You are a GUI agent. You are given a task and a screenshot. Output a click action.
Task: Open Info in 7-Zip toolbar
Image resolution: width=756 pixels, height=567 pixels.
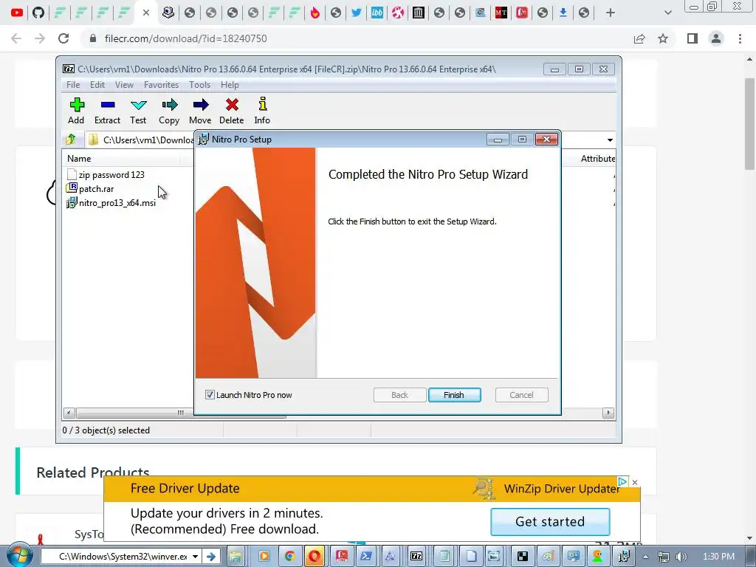(x=262, y=111)
